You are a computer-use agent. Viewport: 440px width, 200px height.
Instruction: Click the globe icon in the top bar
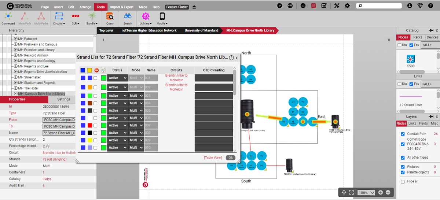(x=290, y=6)
